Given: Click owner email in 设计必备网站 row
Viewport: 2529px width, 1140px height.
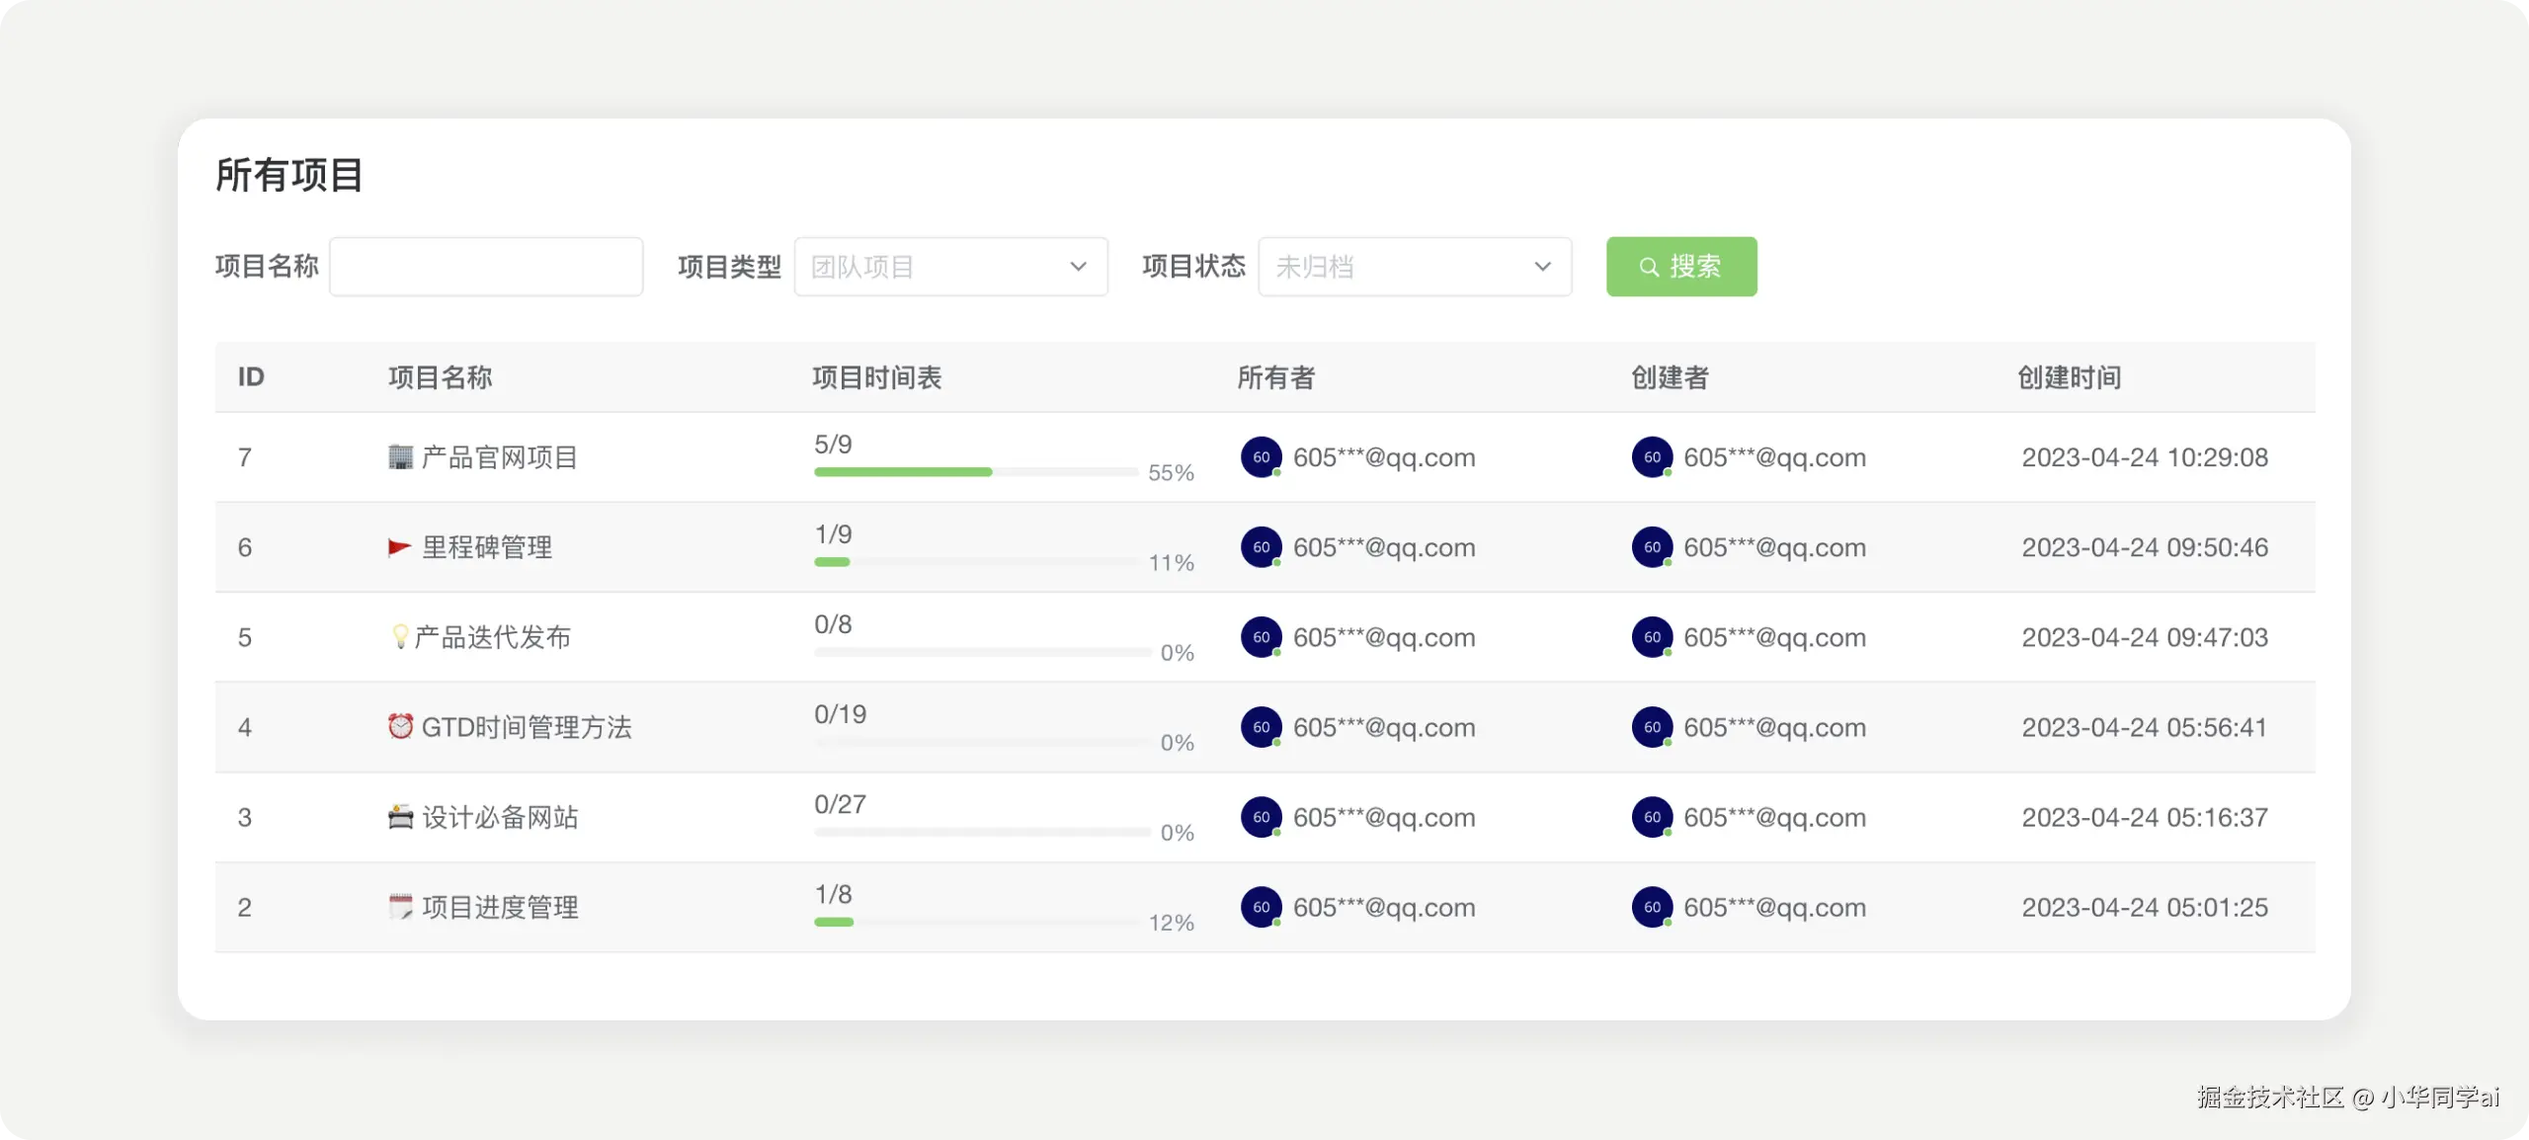Looking at the screenshot, I should (1383, 817).
